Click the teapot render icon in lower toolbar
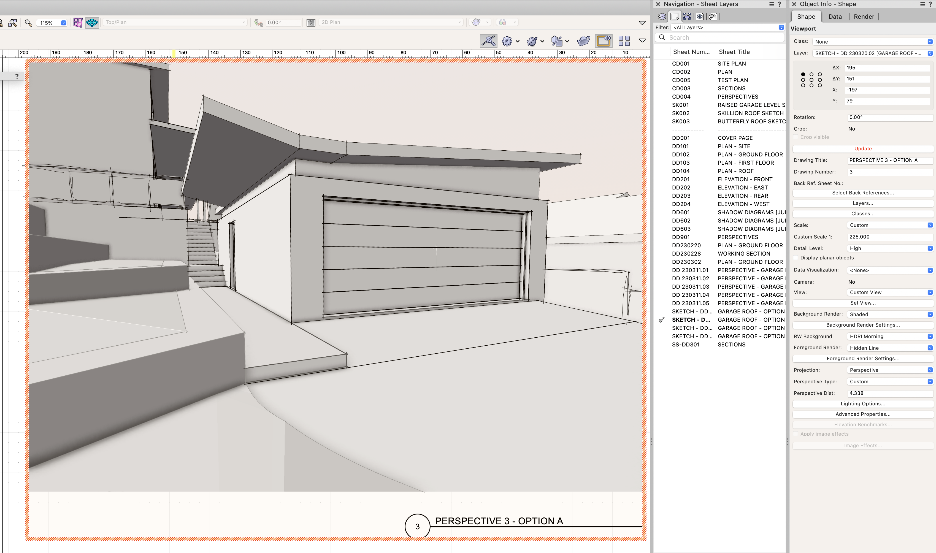The image size is (936, 553). click(x=583, y=40)
